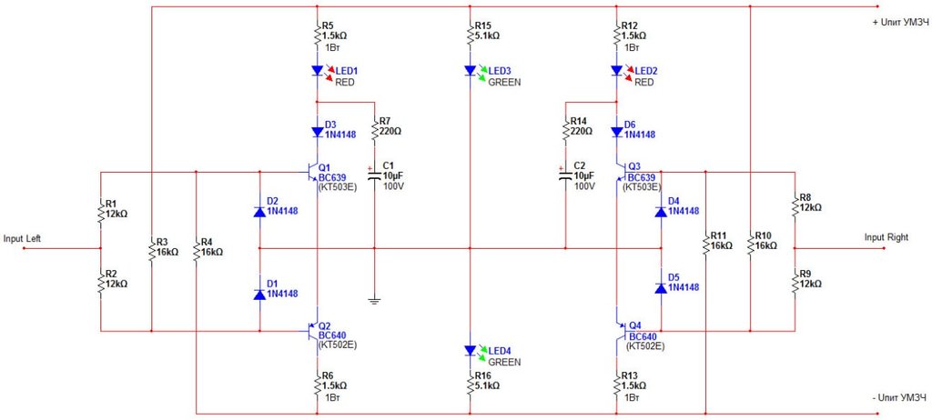Click the Q2 BC640 transistor symbol
932x420 pixels.
(x=312, y=330)
